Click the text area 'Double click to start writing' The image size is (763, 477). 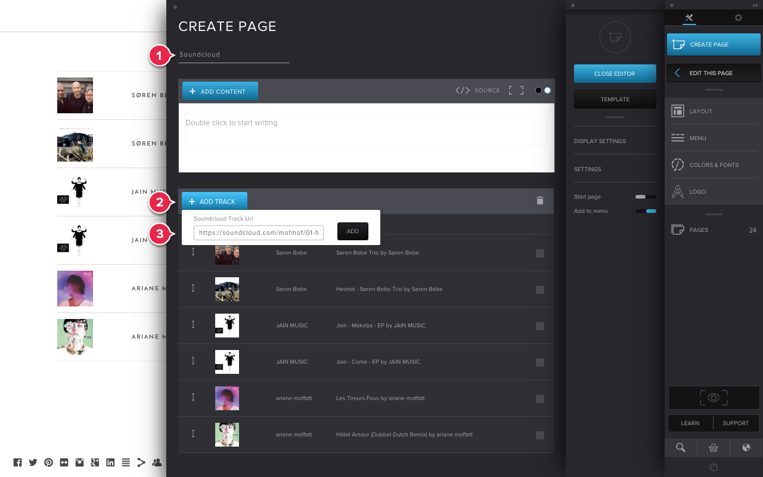point(365,129)
